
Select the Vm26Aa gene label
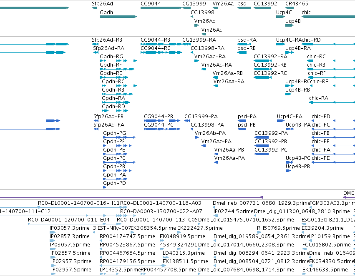(x=223, y=4)
